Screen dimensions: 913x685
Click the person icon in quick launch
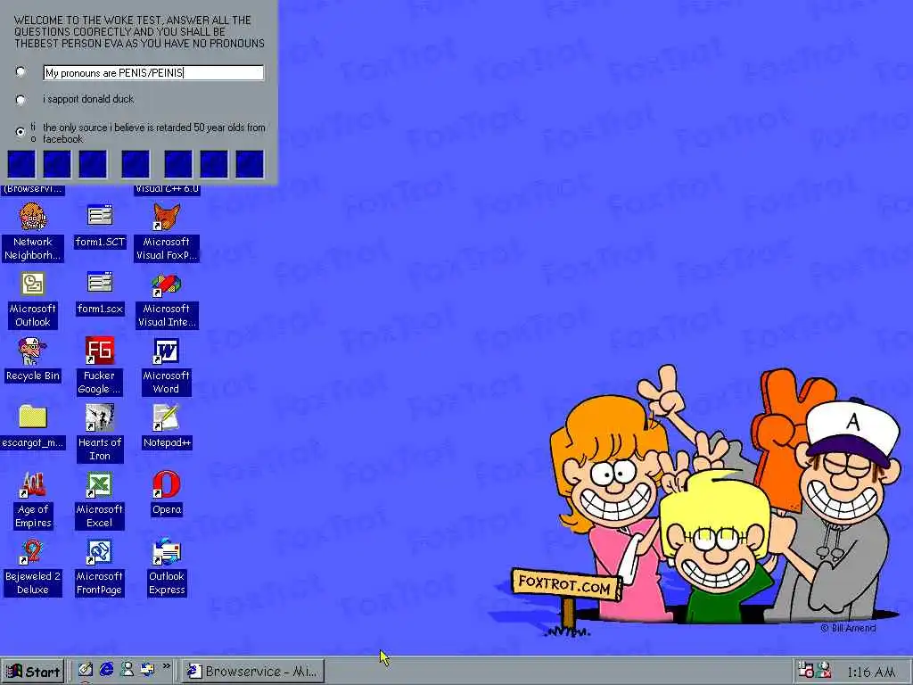pos(127,671)
